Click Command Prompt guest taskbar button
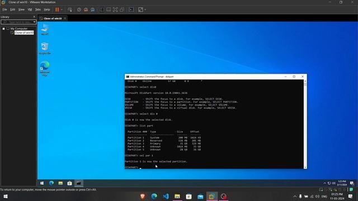The height and width of the screenshot is (201, 358). pos(79,183)
